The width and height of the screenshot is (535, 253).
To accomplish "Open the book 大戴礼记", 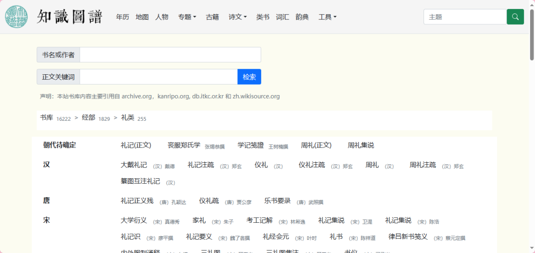I will coord(134,165).
